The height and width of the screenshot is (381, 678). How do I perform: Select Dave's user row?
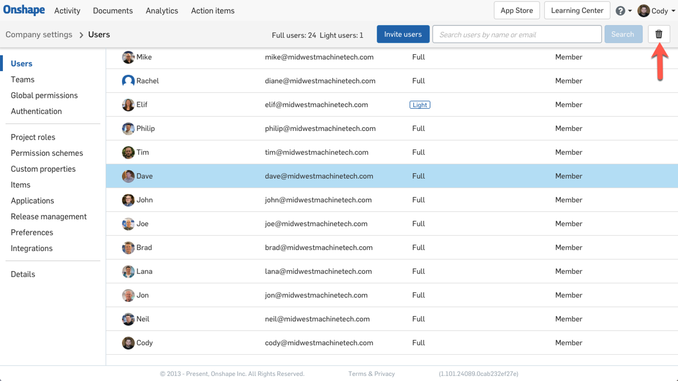click(297, 176)
